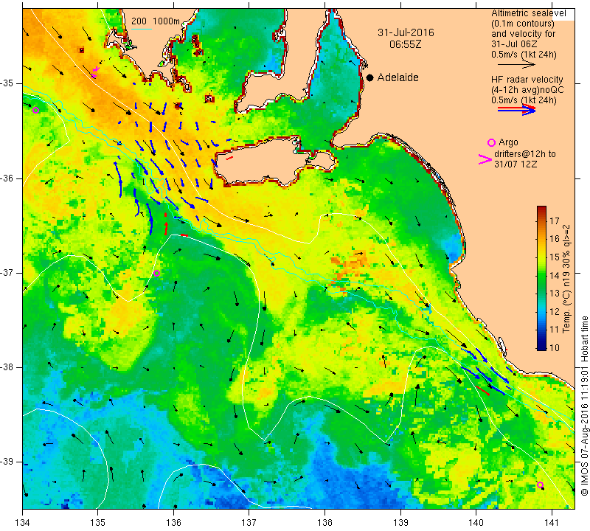Click the 'Adelaide' city label
Screen dimensions: 590x531
pyautogui.click(x=398, y=77)
